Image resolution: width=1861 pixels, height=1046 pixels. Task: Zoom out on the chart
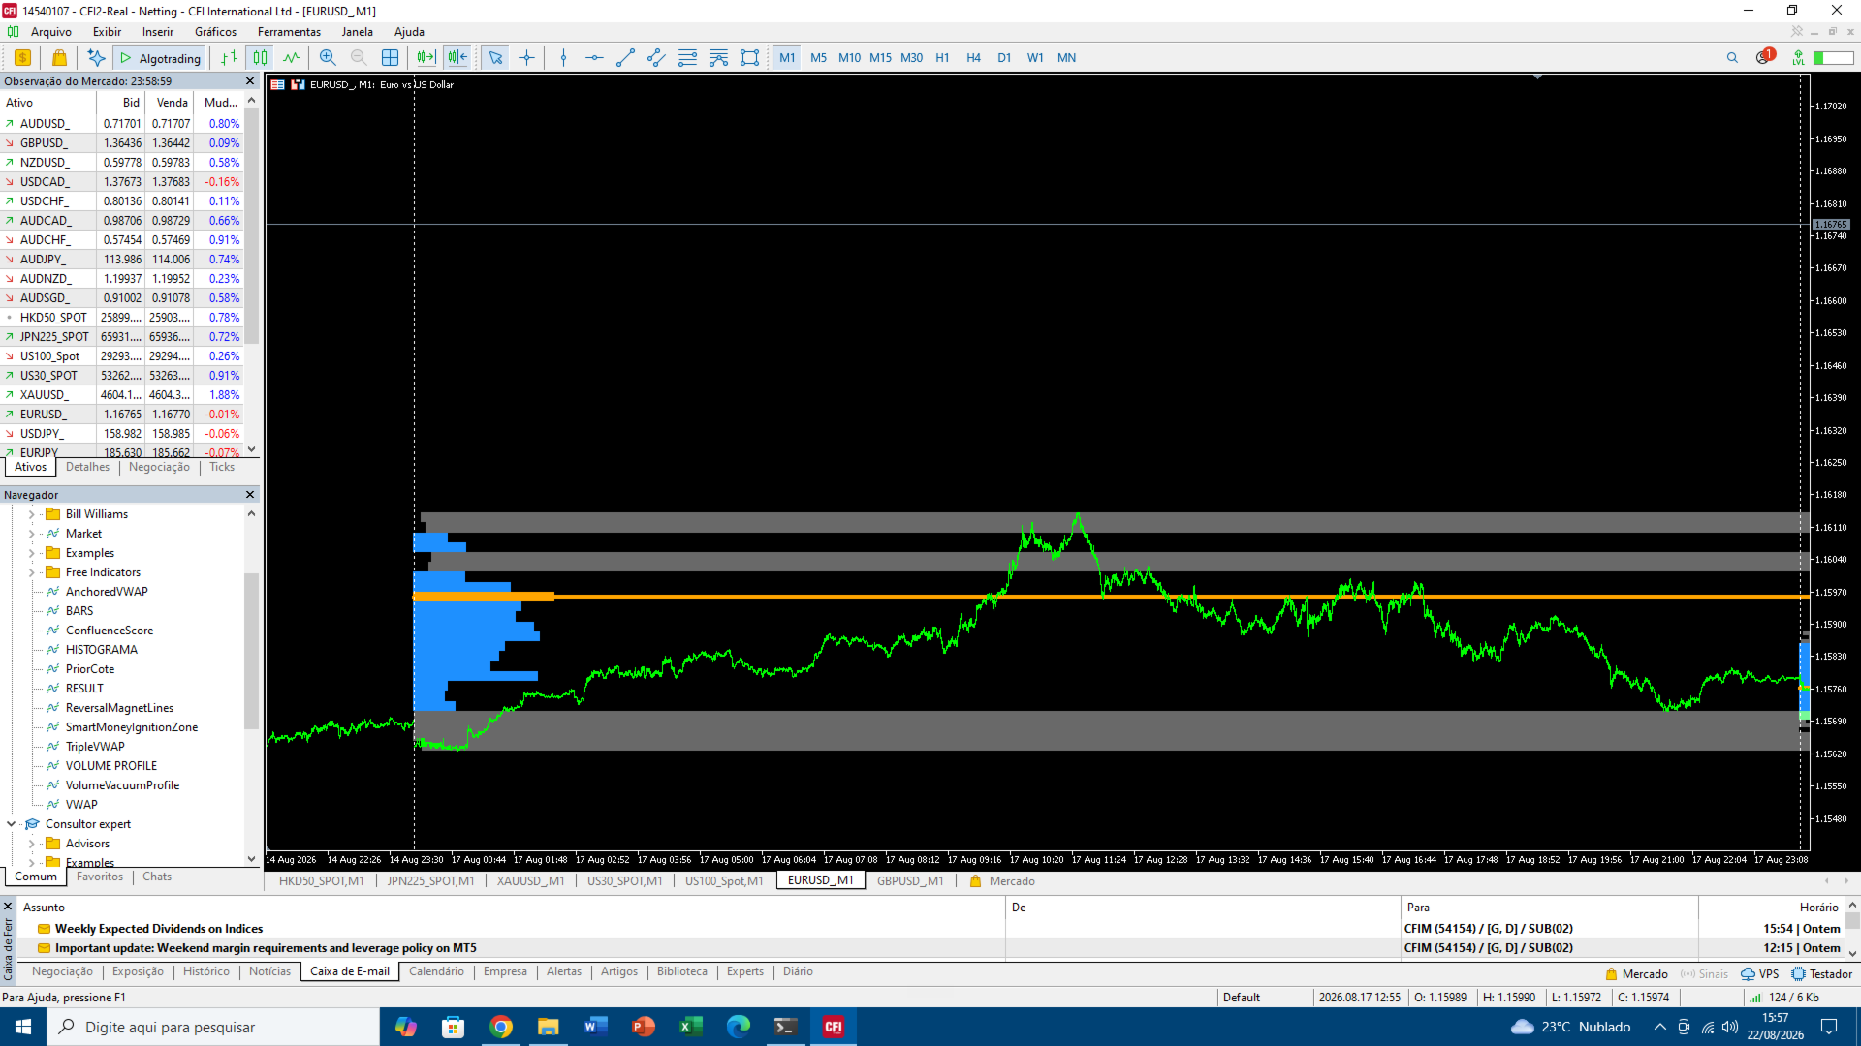click(x=359, y=58)
